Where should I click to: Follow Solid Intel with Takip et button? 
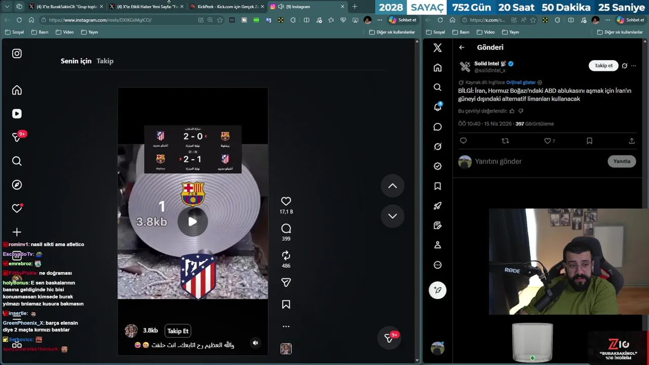click(603, 65)
